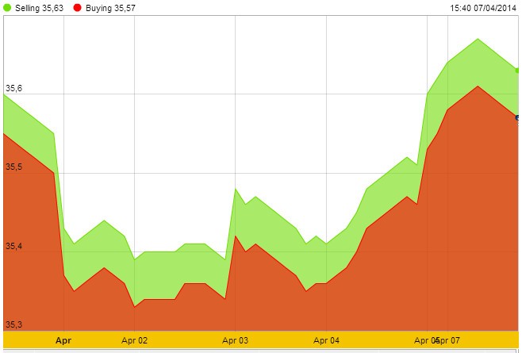522x353 pixels.
Task: Select the Apr 04 date label
Action: tap(326, 340)
